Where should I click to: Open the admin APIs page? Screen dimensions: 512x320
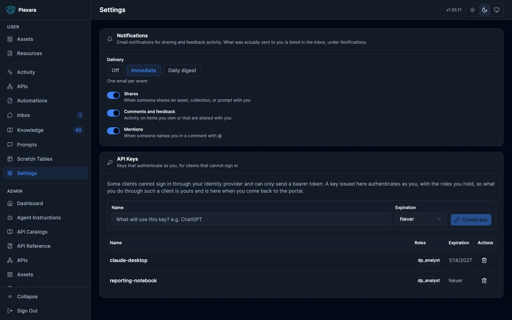point(45,260)
